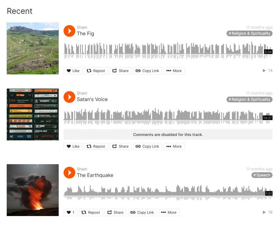Repost The Earthquake track

(x=91, y=212)
